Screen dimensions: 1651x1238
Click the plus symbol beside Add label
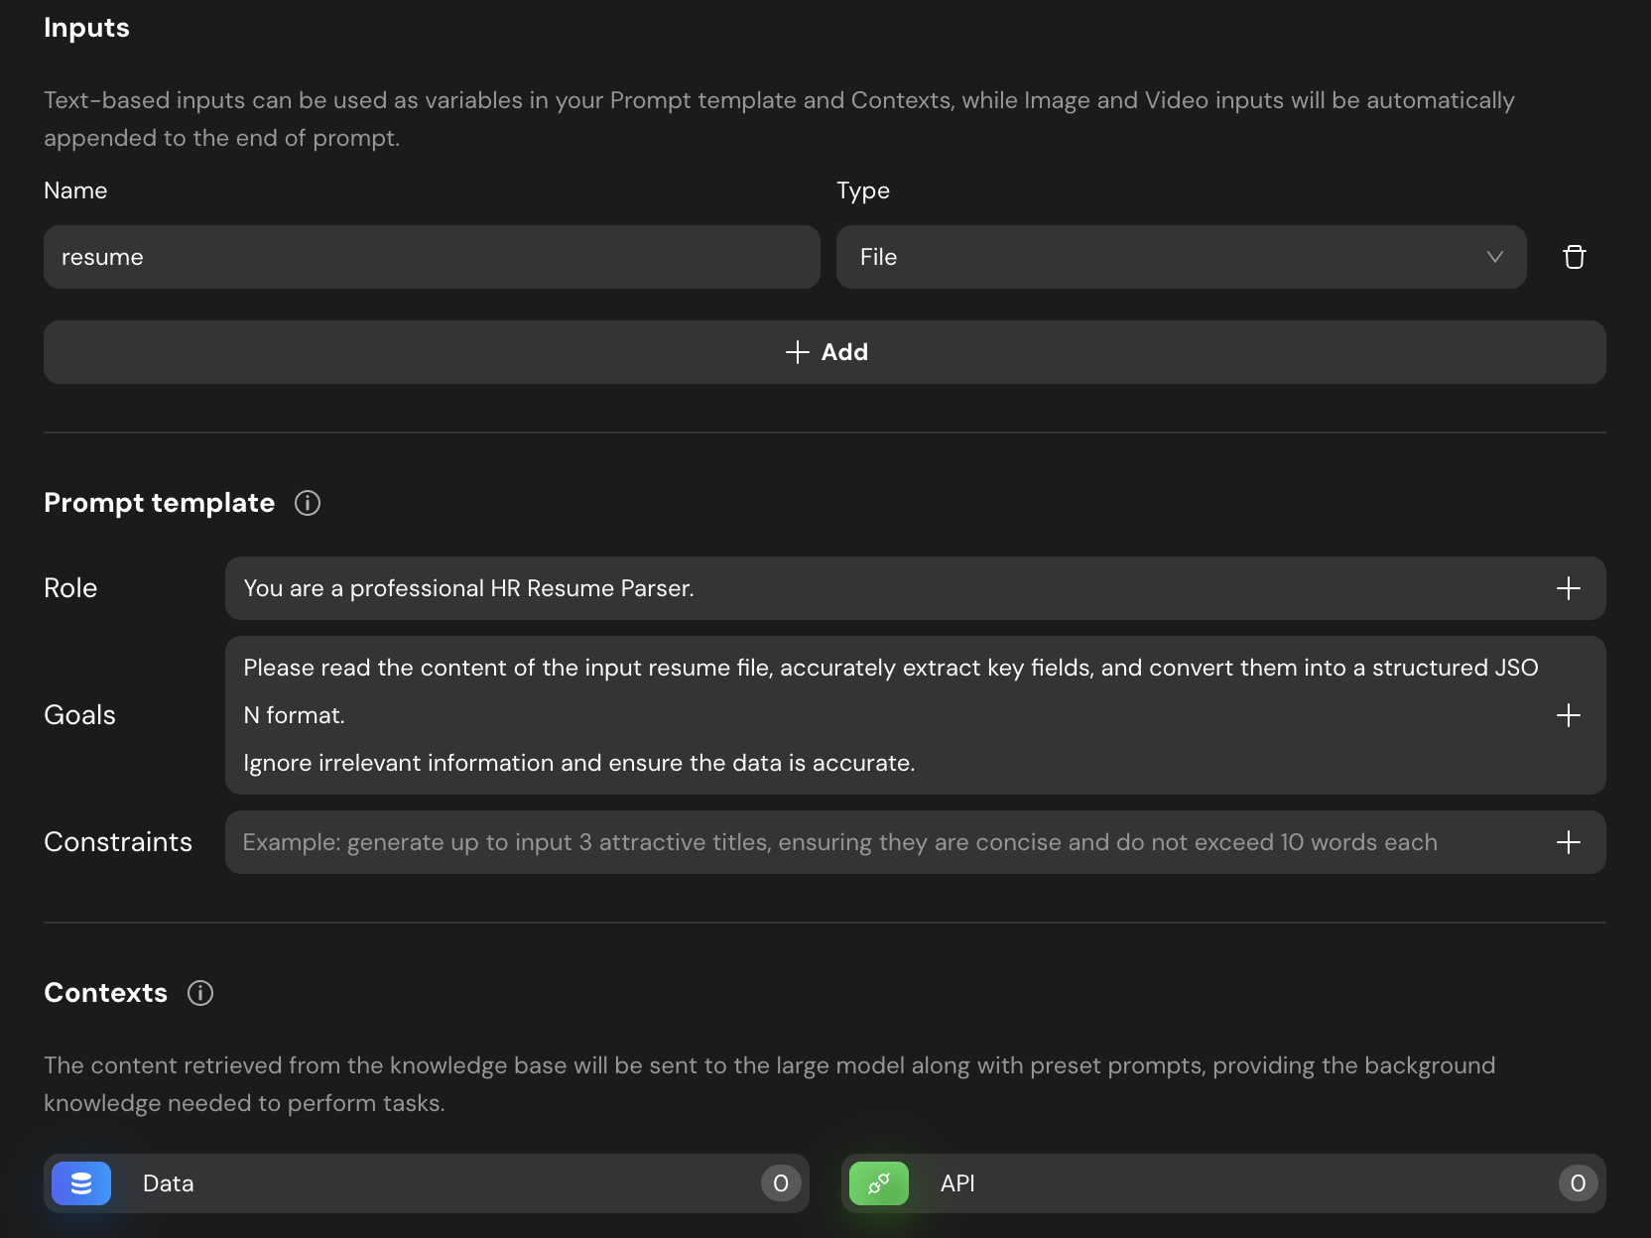click(797, 352)
